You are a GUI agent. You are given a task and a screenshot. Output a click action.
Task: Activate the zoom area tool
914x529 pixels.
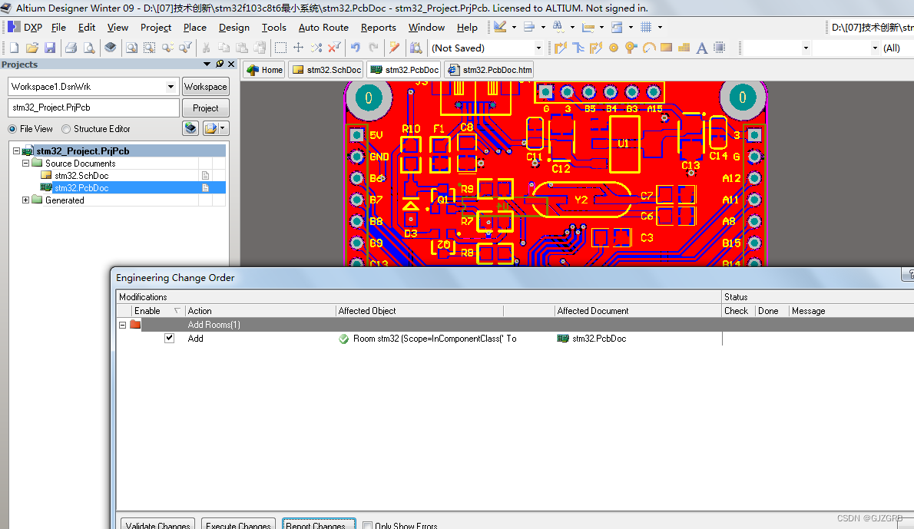pos(150,48)
